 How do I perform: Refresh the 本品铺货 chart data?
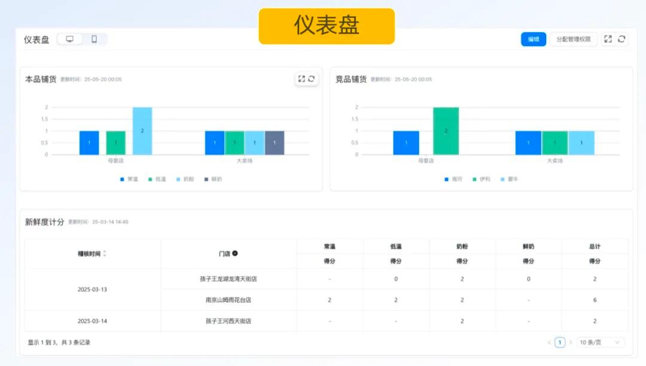[312, 79]
